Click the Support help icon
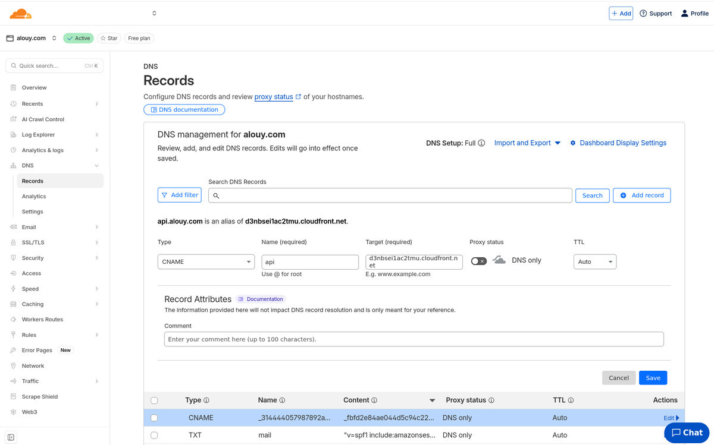Viewport: 714px width, 445px height. point(643,13)
